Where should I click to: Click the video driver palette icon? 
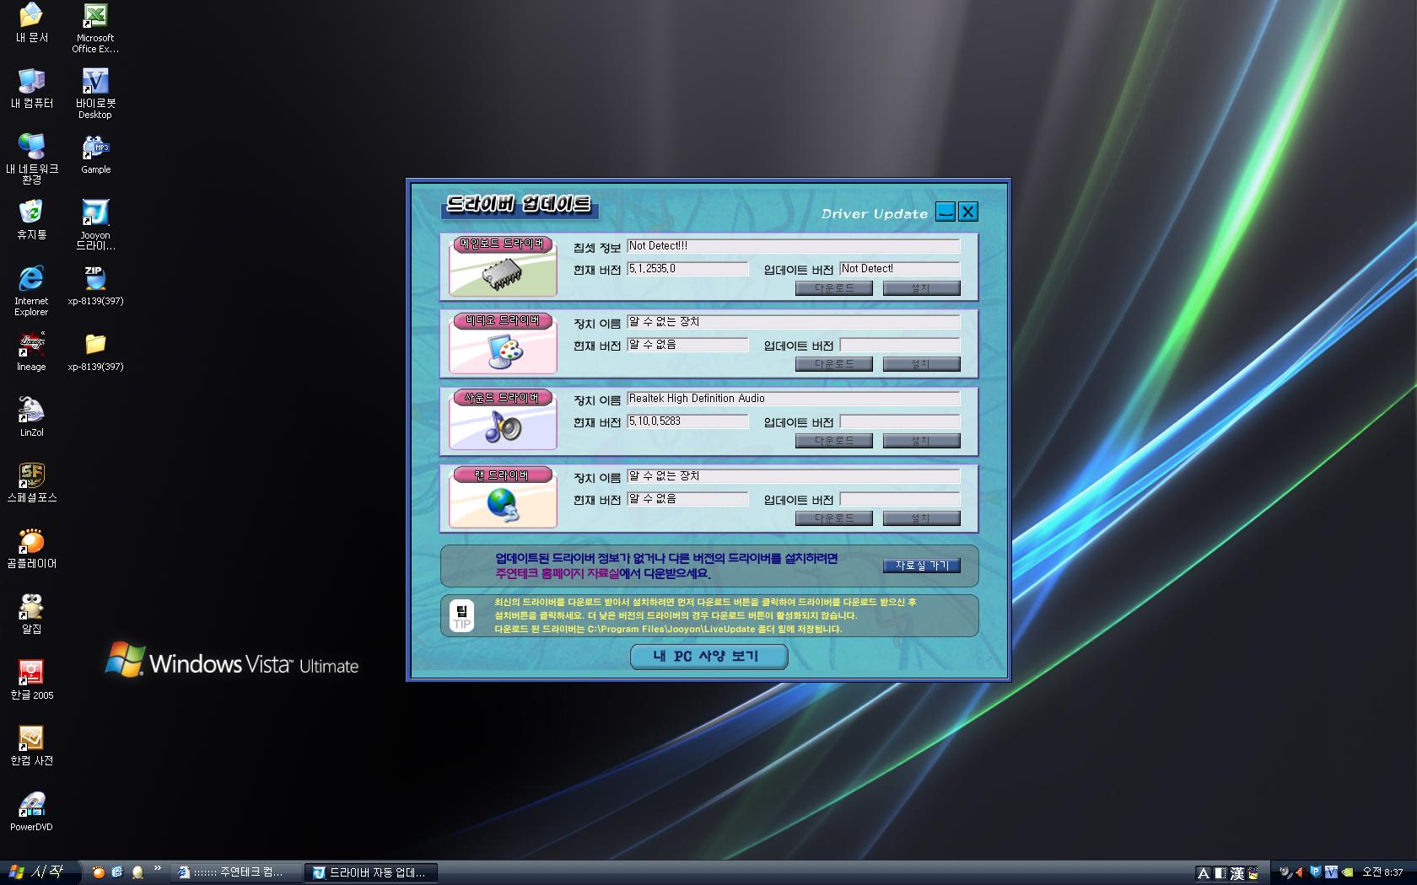tap(504, 351)
